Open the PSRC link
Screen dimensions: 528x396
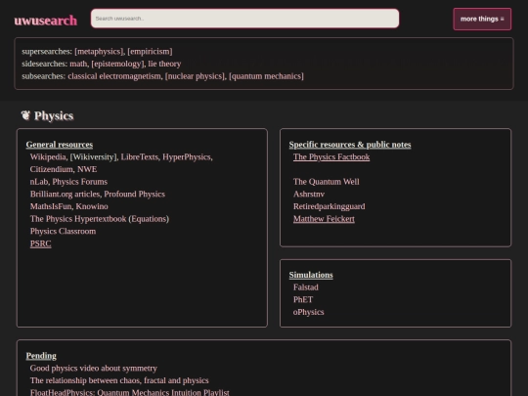pyautogui.click(x=41, y=243)
